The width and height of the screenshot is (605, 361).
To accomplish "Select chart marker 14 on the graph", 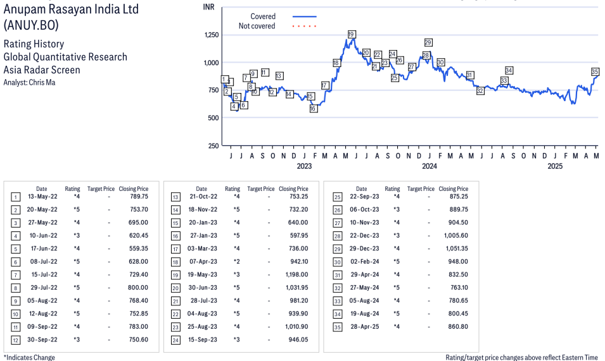I will tap(290, 94).
